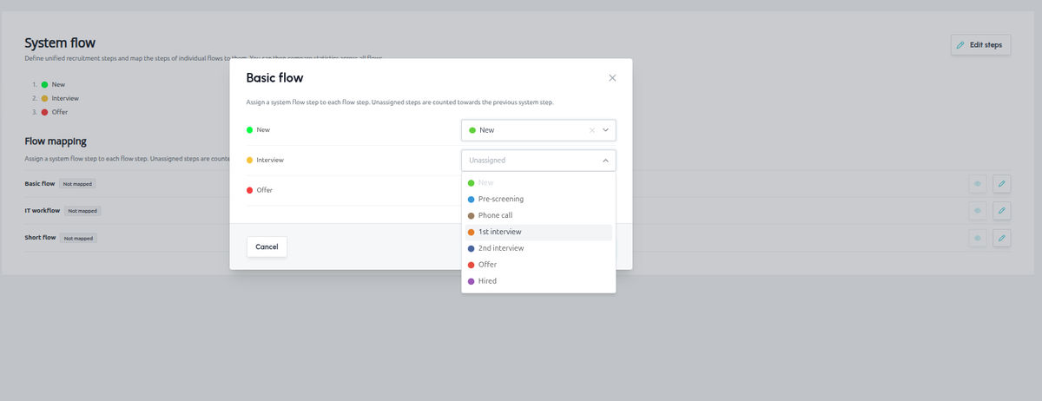The width and height of the screenshot is (1042, 401).
Task: Expand the New step dropdown chevron
Action: (606, 130)
